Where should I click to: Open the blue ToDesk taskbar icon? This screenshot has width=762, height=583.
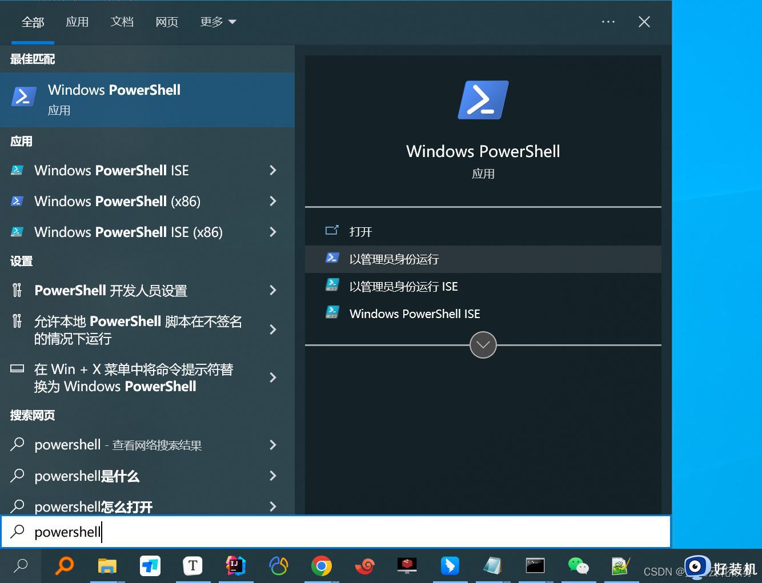(x=150, y=566)
